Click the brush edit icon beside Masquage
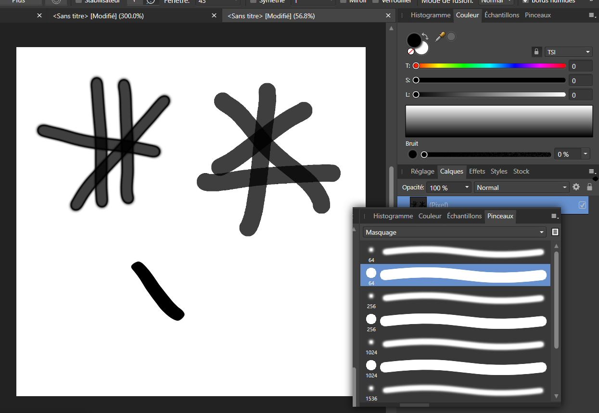This screenshot has height=413, width=599. click(555, 232)
